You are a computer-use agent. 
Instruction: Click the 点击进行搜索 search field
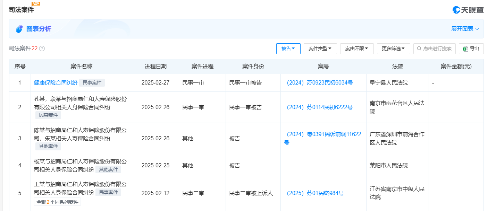pos(435,49)
